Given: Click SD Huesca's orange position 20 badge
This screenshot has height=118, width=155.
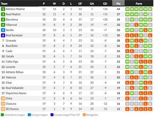Looking at the screenshot, I should (x=3, y=109).
